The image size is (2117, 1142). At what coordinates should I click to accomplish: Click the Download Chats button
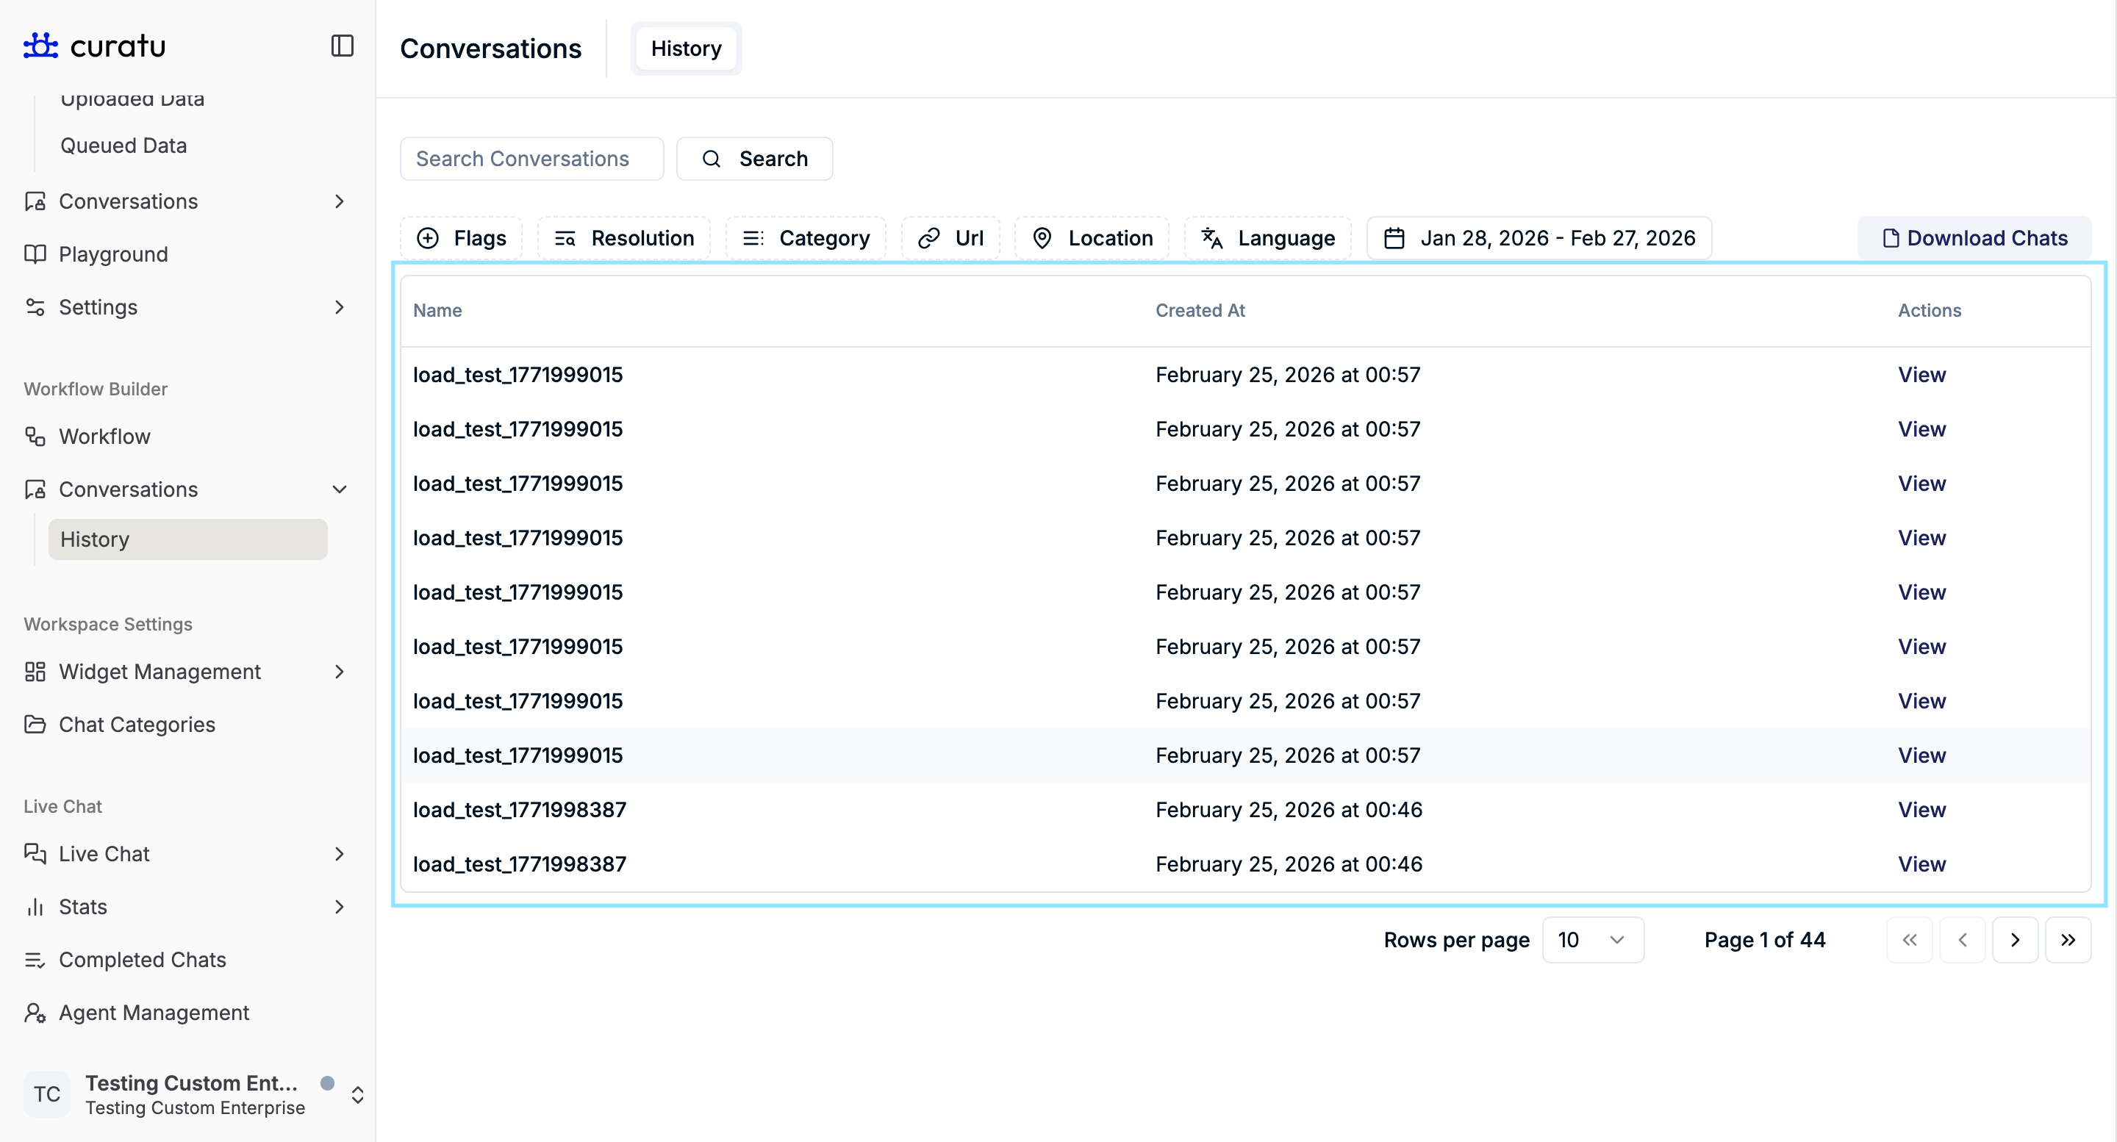[1974, 238]
